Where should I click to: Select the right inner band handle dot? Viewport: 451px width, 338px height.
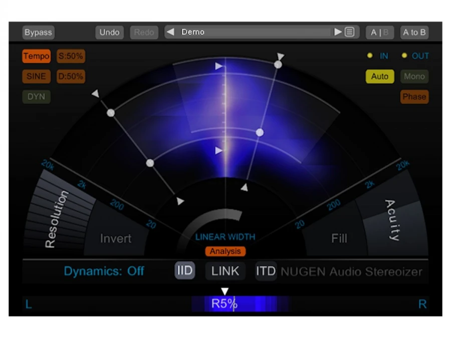click(260, 133)
